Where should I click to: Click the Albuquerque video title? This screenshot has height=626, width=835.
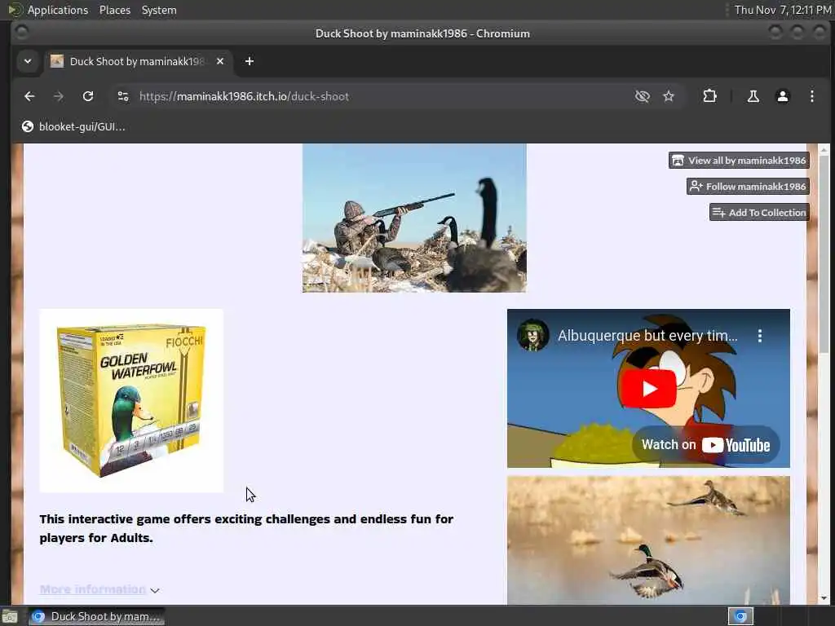(x=647, y=335)
